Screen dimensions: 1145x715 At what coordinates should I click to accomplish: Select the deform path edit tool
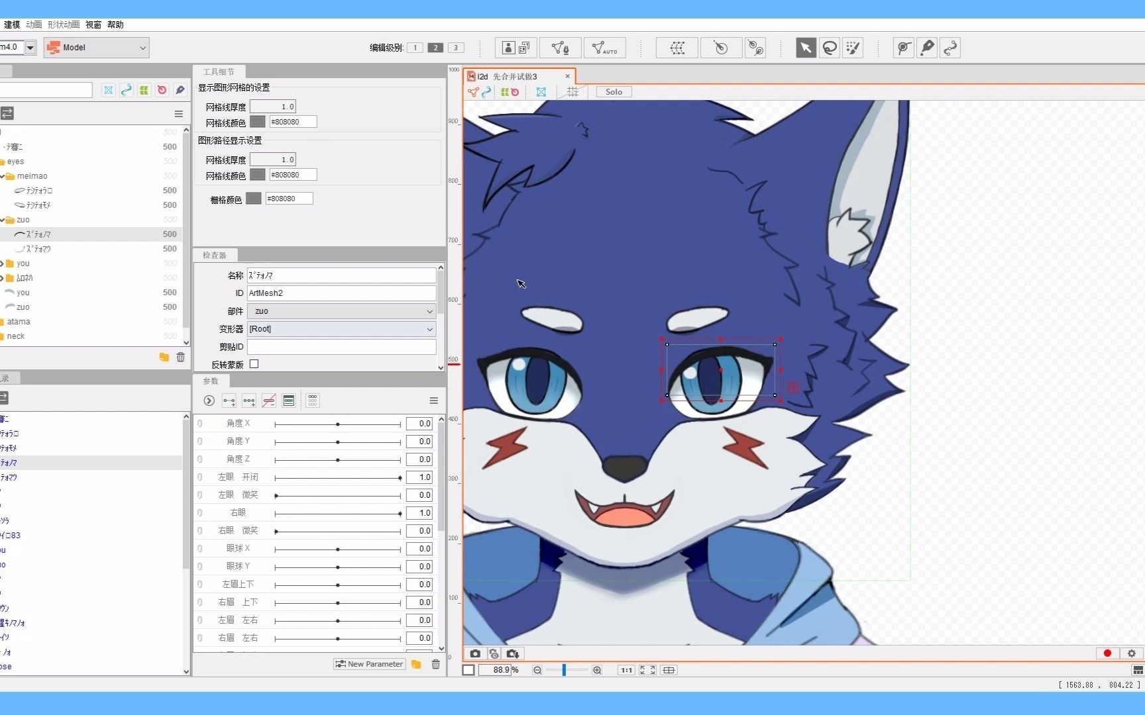pos(950,48)
